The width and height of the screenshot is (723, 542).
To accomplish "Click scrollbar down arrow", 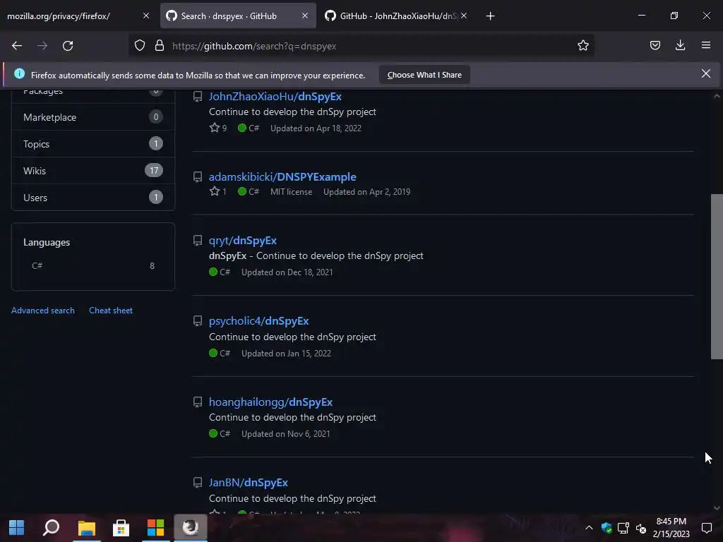I will [717, 508].
